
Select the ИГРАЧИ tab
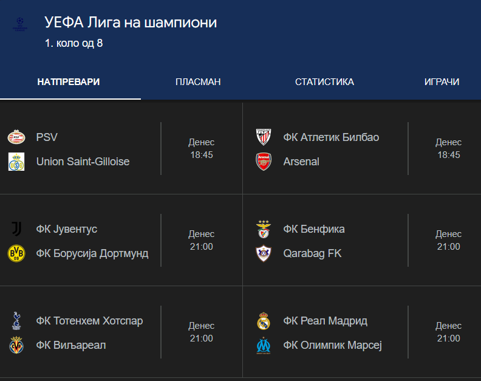tap(442, 82)
